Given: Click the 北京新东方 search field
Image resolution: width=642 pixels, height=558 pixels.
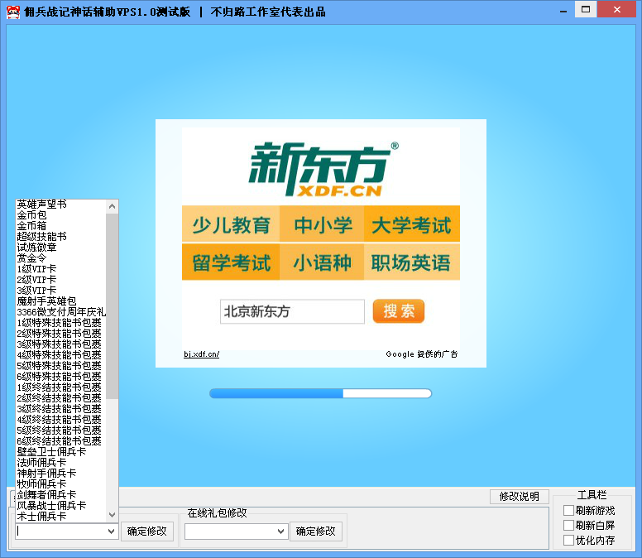Looking at the screenshot, I should point(292,311).
